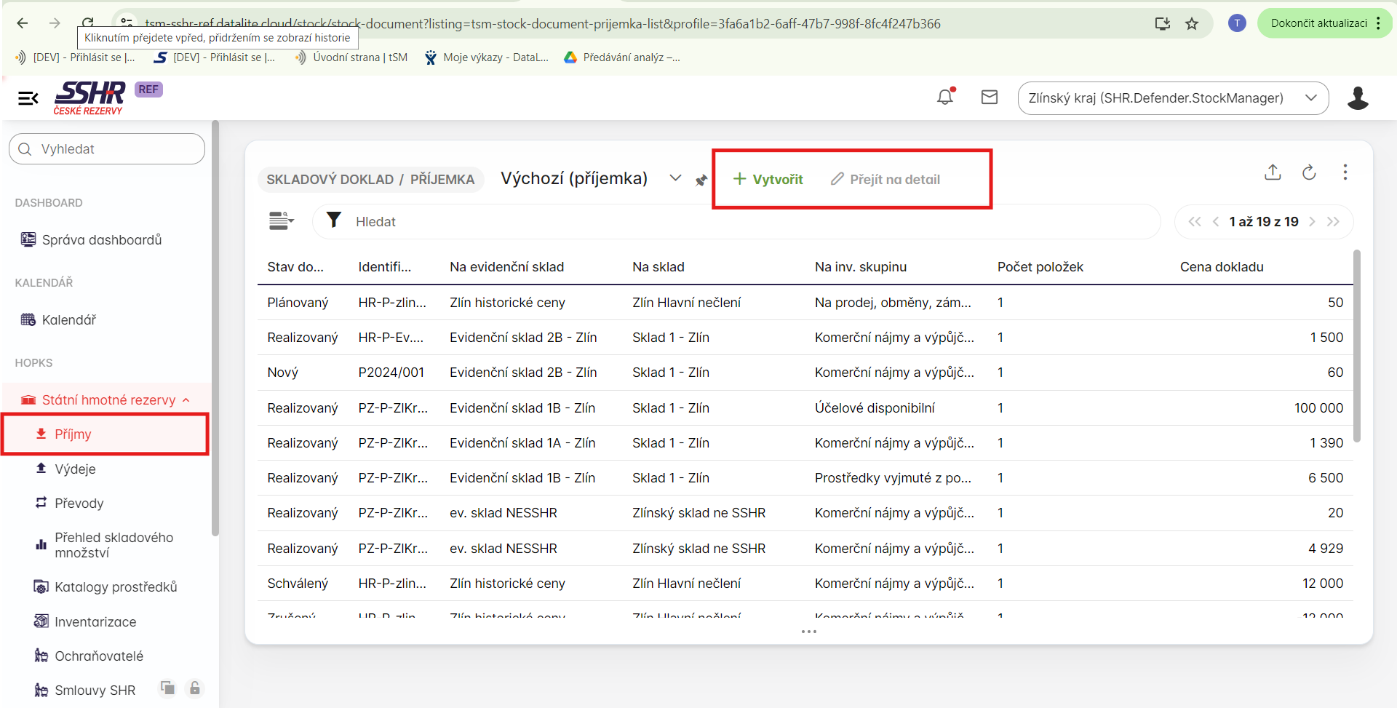Toggle the lock icon in sidebar
This screenshot has width=1397, height=708.
point(194,688)
